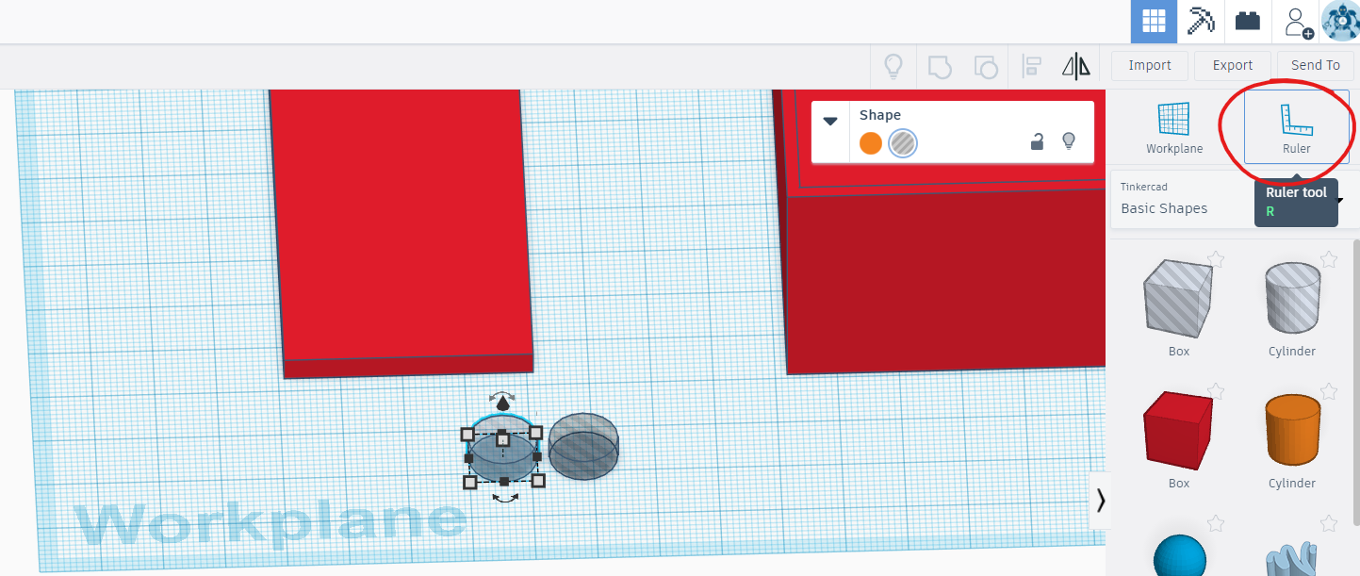
Task: Click the Mirror/Flip tool icon
Action: coord(1075,66)
